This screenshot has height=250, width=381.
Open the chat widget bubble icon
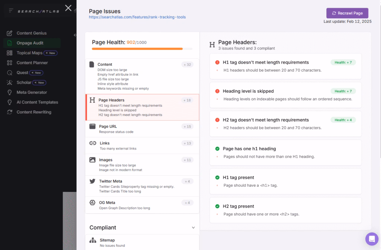(x=371, y=239)
